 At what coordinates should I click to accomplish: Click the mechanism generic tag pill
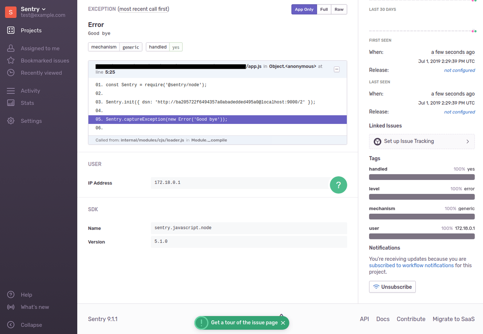(x=115, y=47)
